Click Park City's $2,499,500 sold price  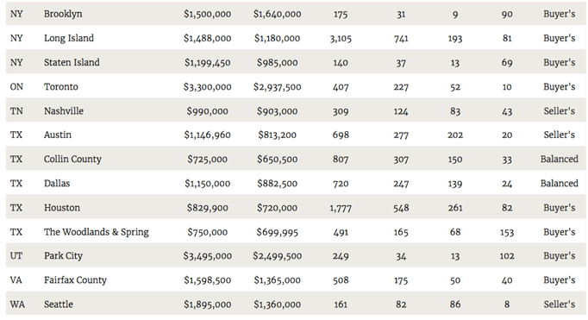pos(277,256)
